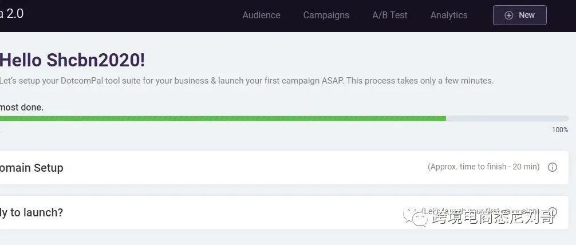
Task: Click the Approx. time to finish text
Action: tap(483, 167)
